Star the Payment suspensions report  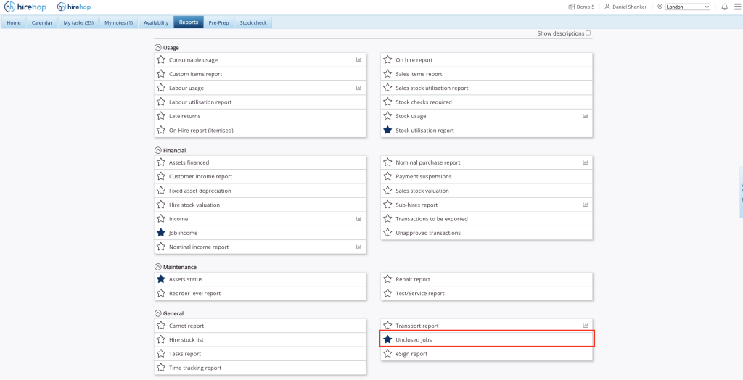click(x=387, y=176)
